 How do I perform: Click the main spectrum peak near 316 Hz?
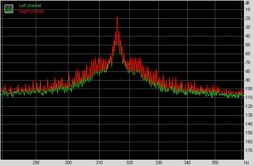[x=117, y=16]
